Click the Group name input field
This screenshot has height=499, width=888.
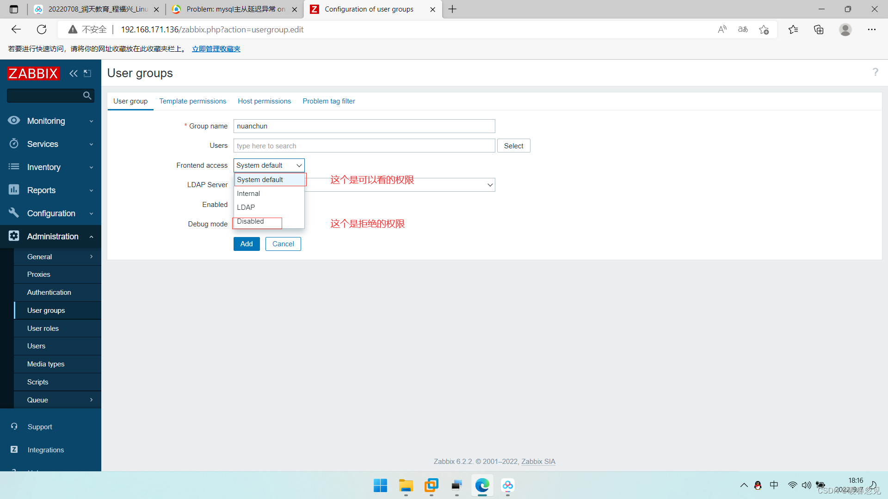(x=364, y=126)
